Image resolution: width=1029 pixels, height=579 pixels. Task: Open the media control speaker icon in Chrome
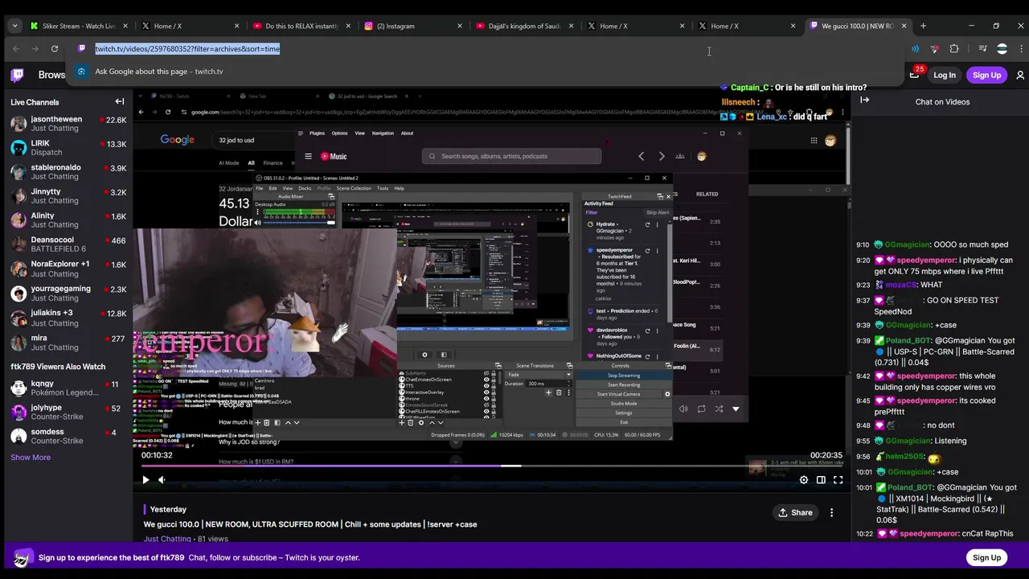pyautogui.click(x=915, y=49)
